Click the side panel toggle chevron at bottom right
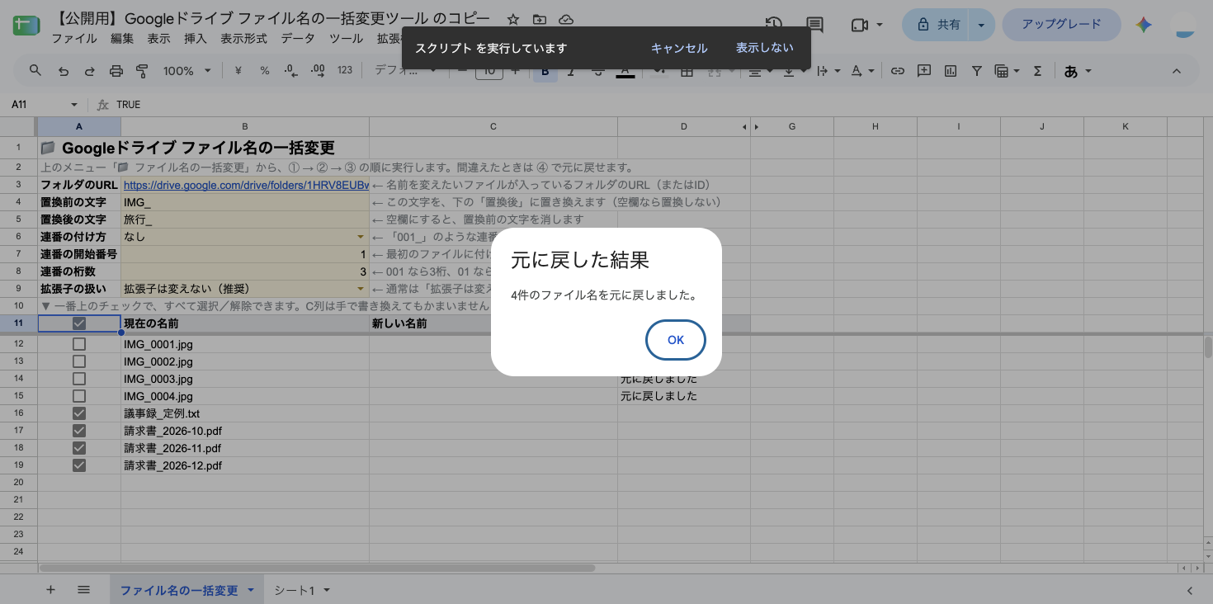1213x604 pixels. pos(1190,590)
